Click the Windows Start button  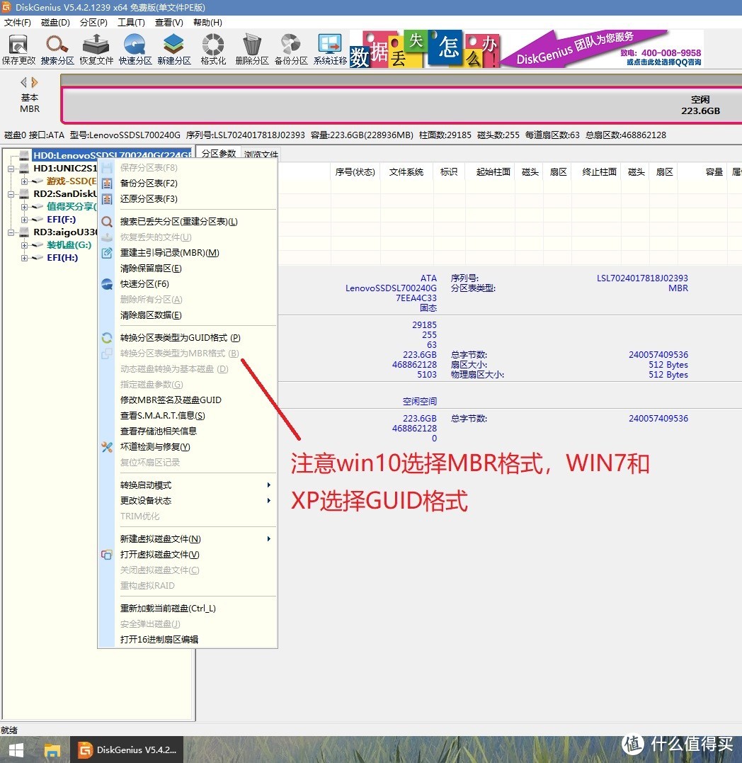(15, 749)
